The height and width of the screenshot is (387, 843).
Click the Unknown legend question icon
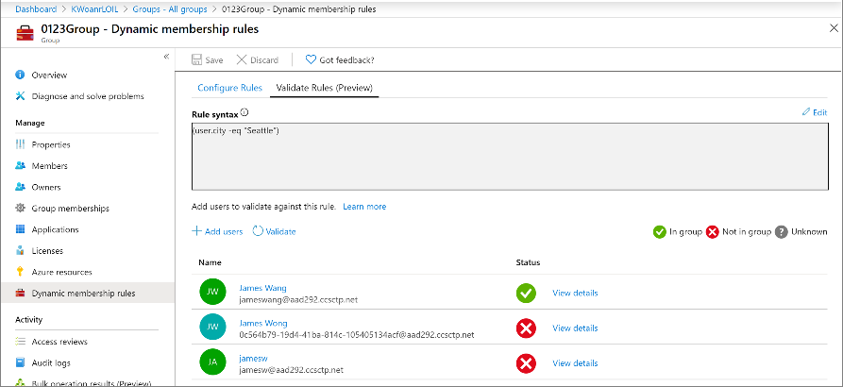click(x=782, y=232)
